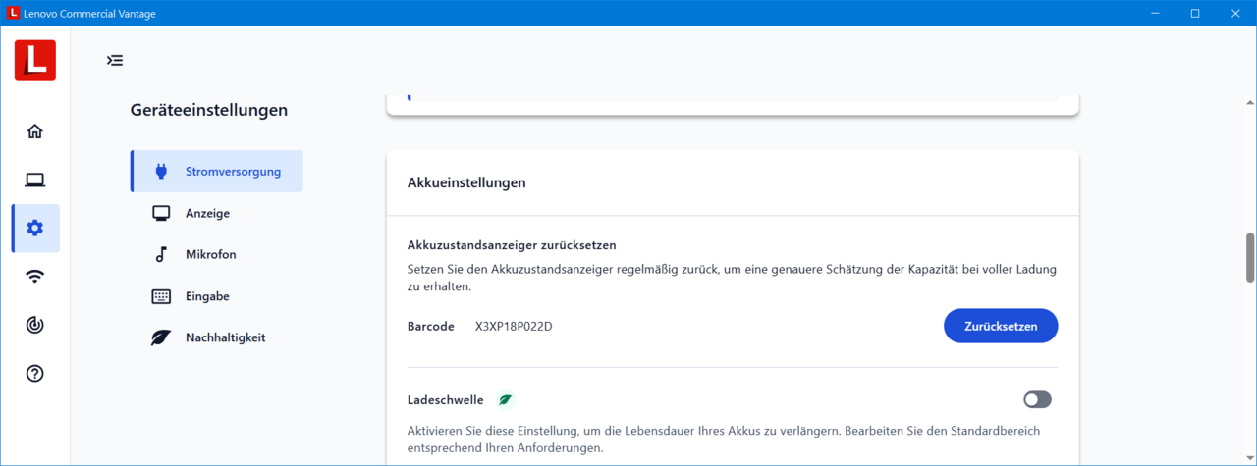Click the red Lenovo logo in the sidebar
This screenshot has height=466, width=1257.
click(x=35, y=61)
